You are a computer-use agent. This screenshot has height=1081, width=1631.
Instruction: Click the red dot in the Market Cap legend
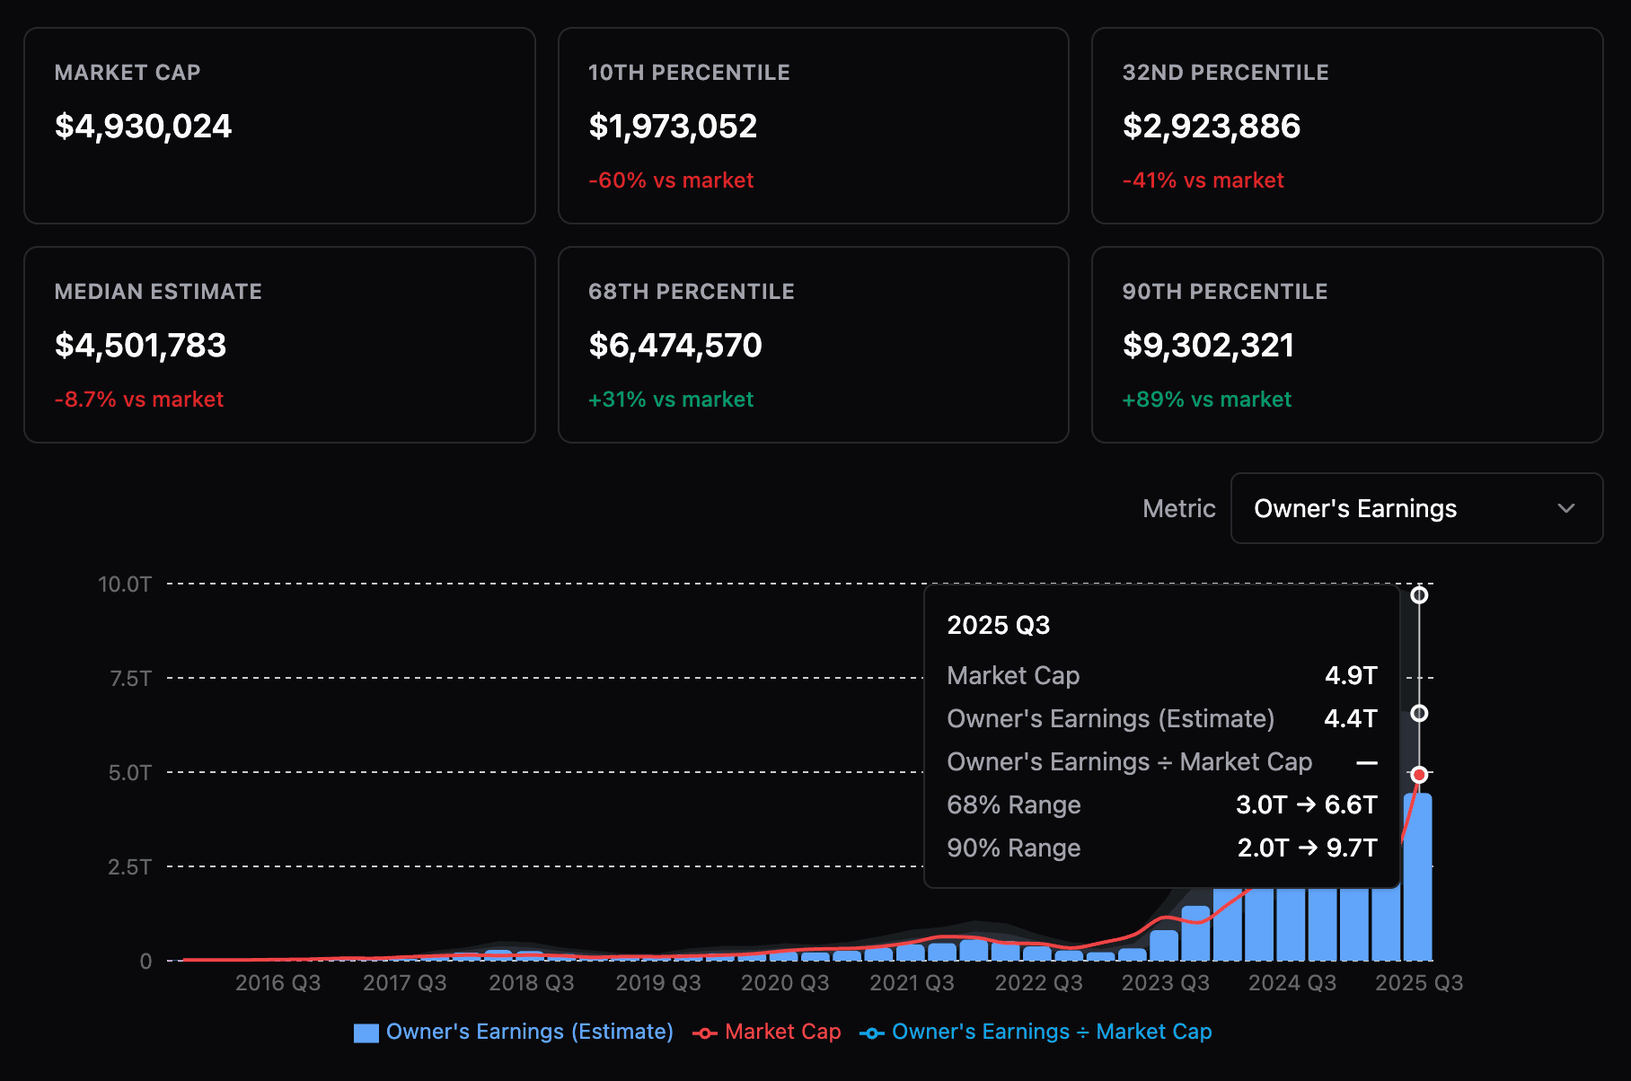point(706,1032)
